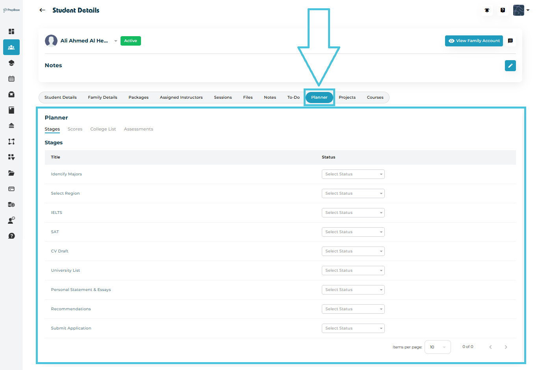This screenshot has height=370, width=538.
Task: Switch to the Packages tab
Action: click(138, 98)
